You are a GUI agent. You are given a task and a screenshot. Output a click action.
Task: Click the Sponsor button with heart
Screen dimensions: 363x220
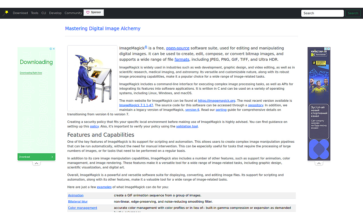coord(94,13)
